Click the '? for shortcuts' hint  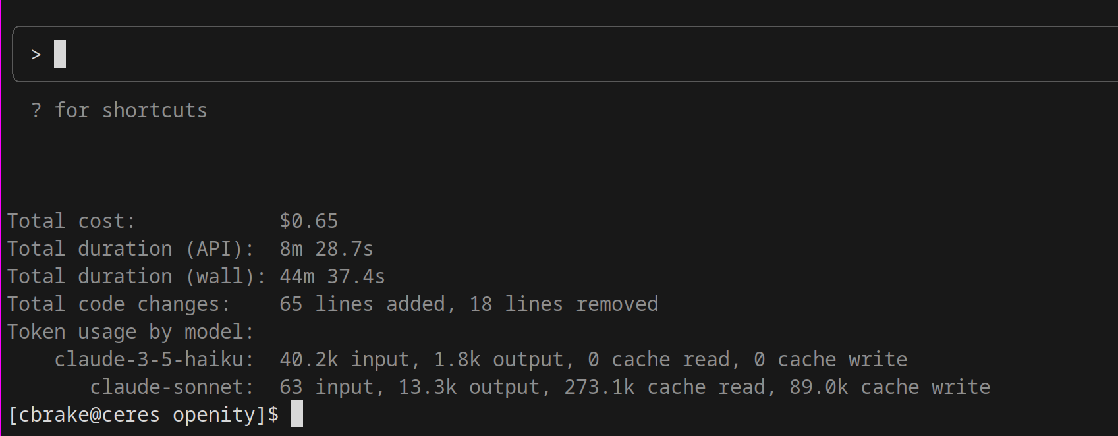click(119, 110)
